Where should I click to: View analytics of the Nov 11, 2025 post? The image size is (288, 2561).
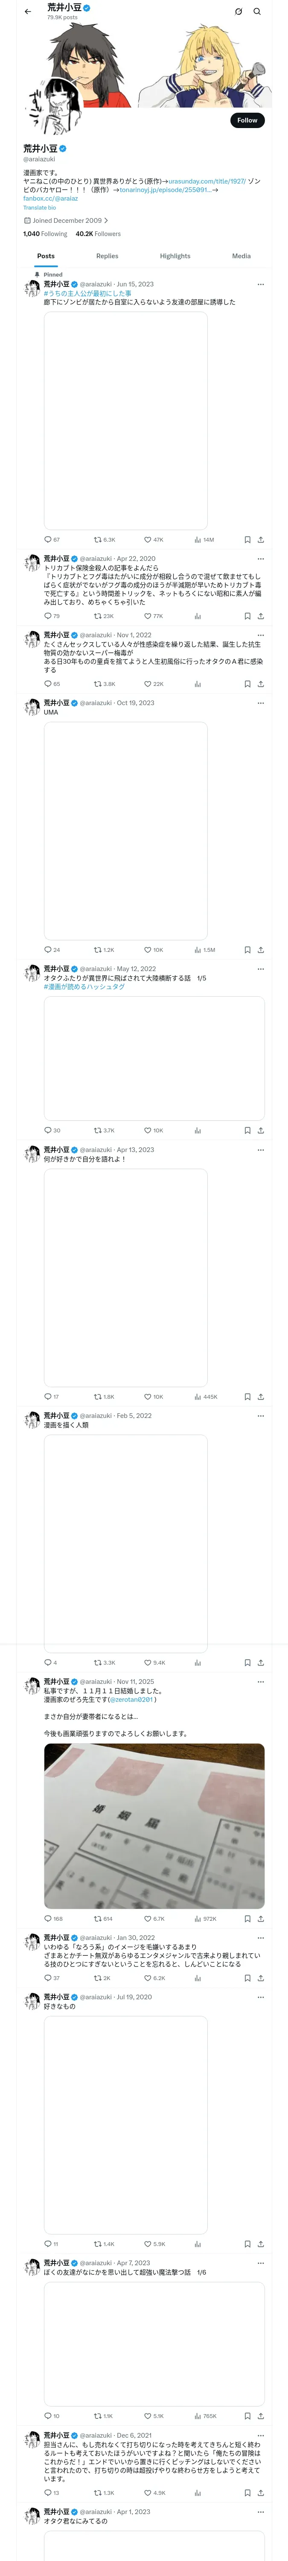pyautogui.click(x=198, y=1919)
